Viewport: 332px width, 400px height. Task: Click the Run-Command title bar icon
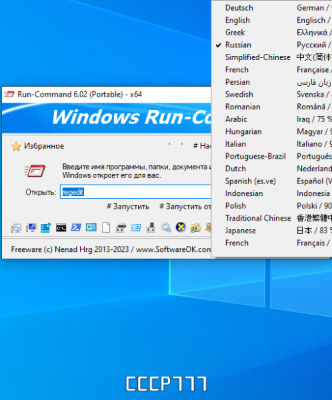[9, 95]
